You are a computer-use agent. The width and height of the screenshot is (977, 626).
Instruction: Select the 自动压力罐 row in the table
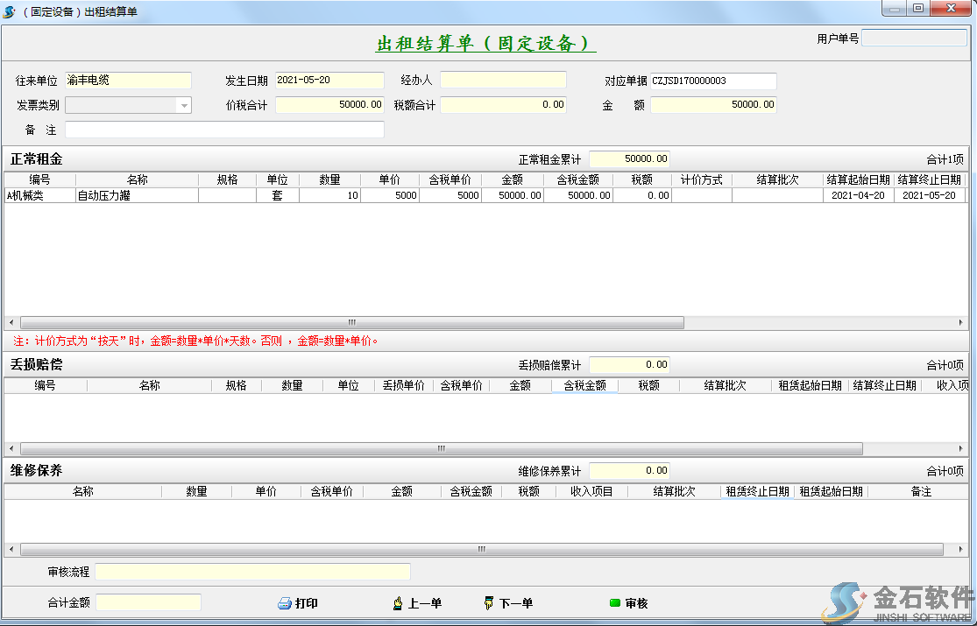136,196
